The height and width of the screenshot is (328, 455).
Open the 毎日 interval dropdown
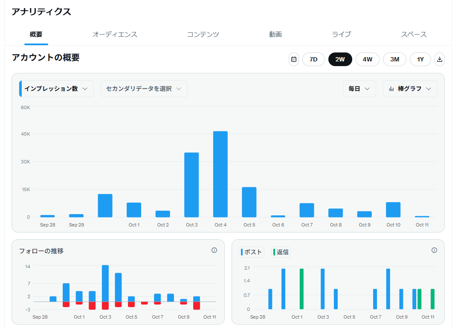[x=359, y=89]
